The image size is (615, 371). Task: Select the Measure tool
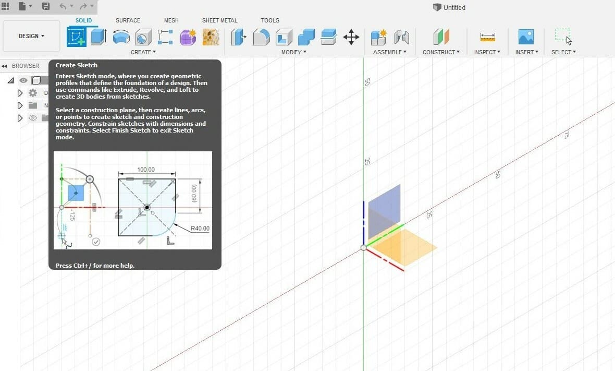[x=487, y=37]
